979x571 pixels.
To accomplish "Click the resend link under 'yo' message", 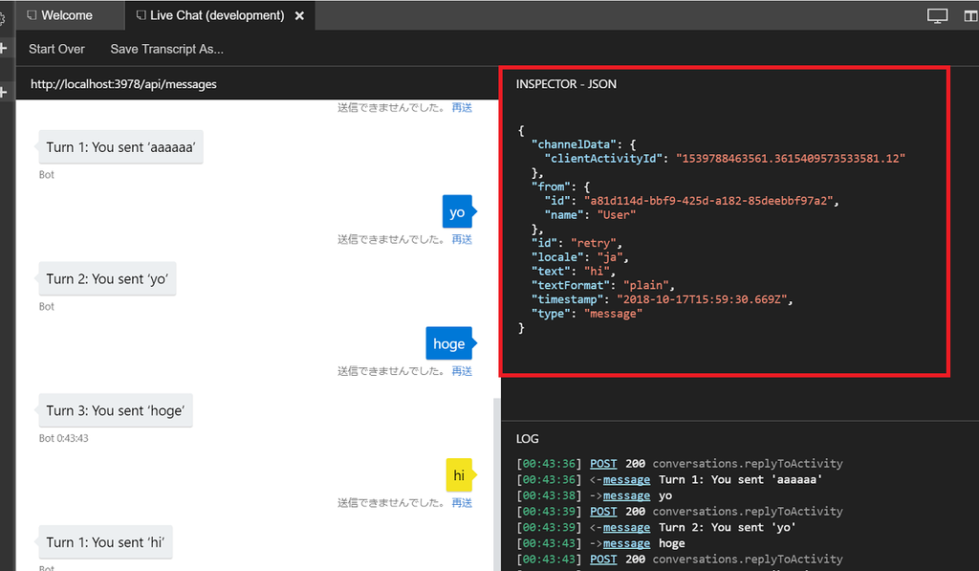I will pos(462,239).
